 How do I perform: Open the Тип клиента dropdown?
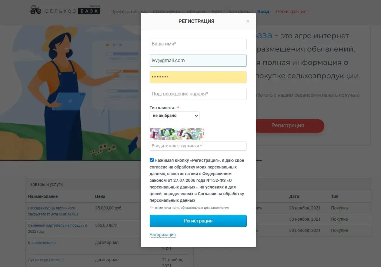(x=175, y=115)
